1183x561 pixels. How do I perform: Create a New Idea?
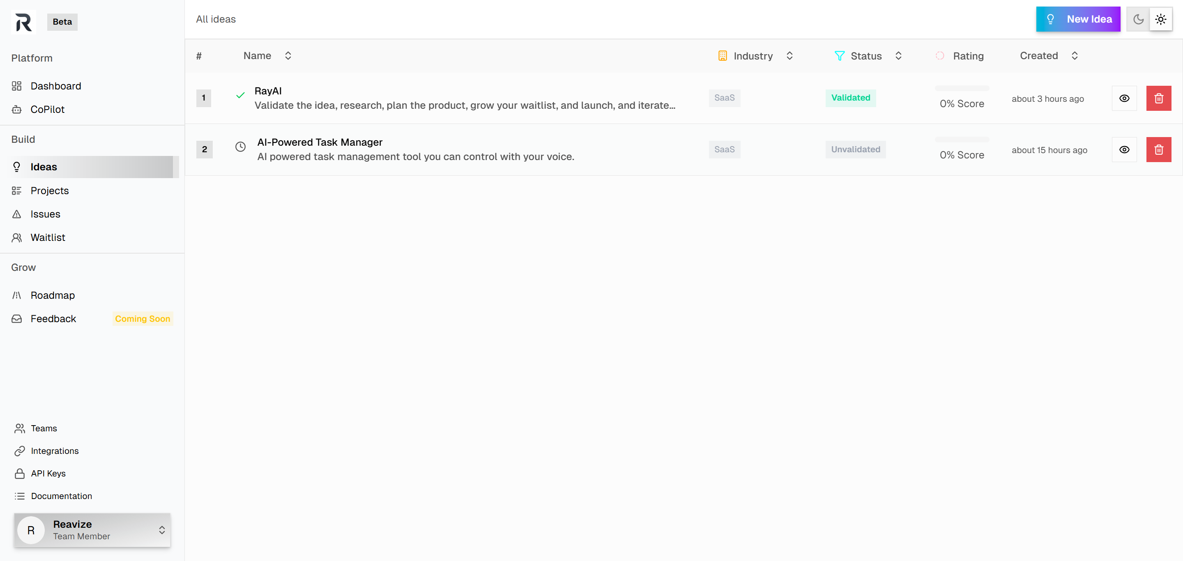1077,19
